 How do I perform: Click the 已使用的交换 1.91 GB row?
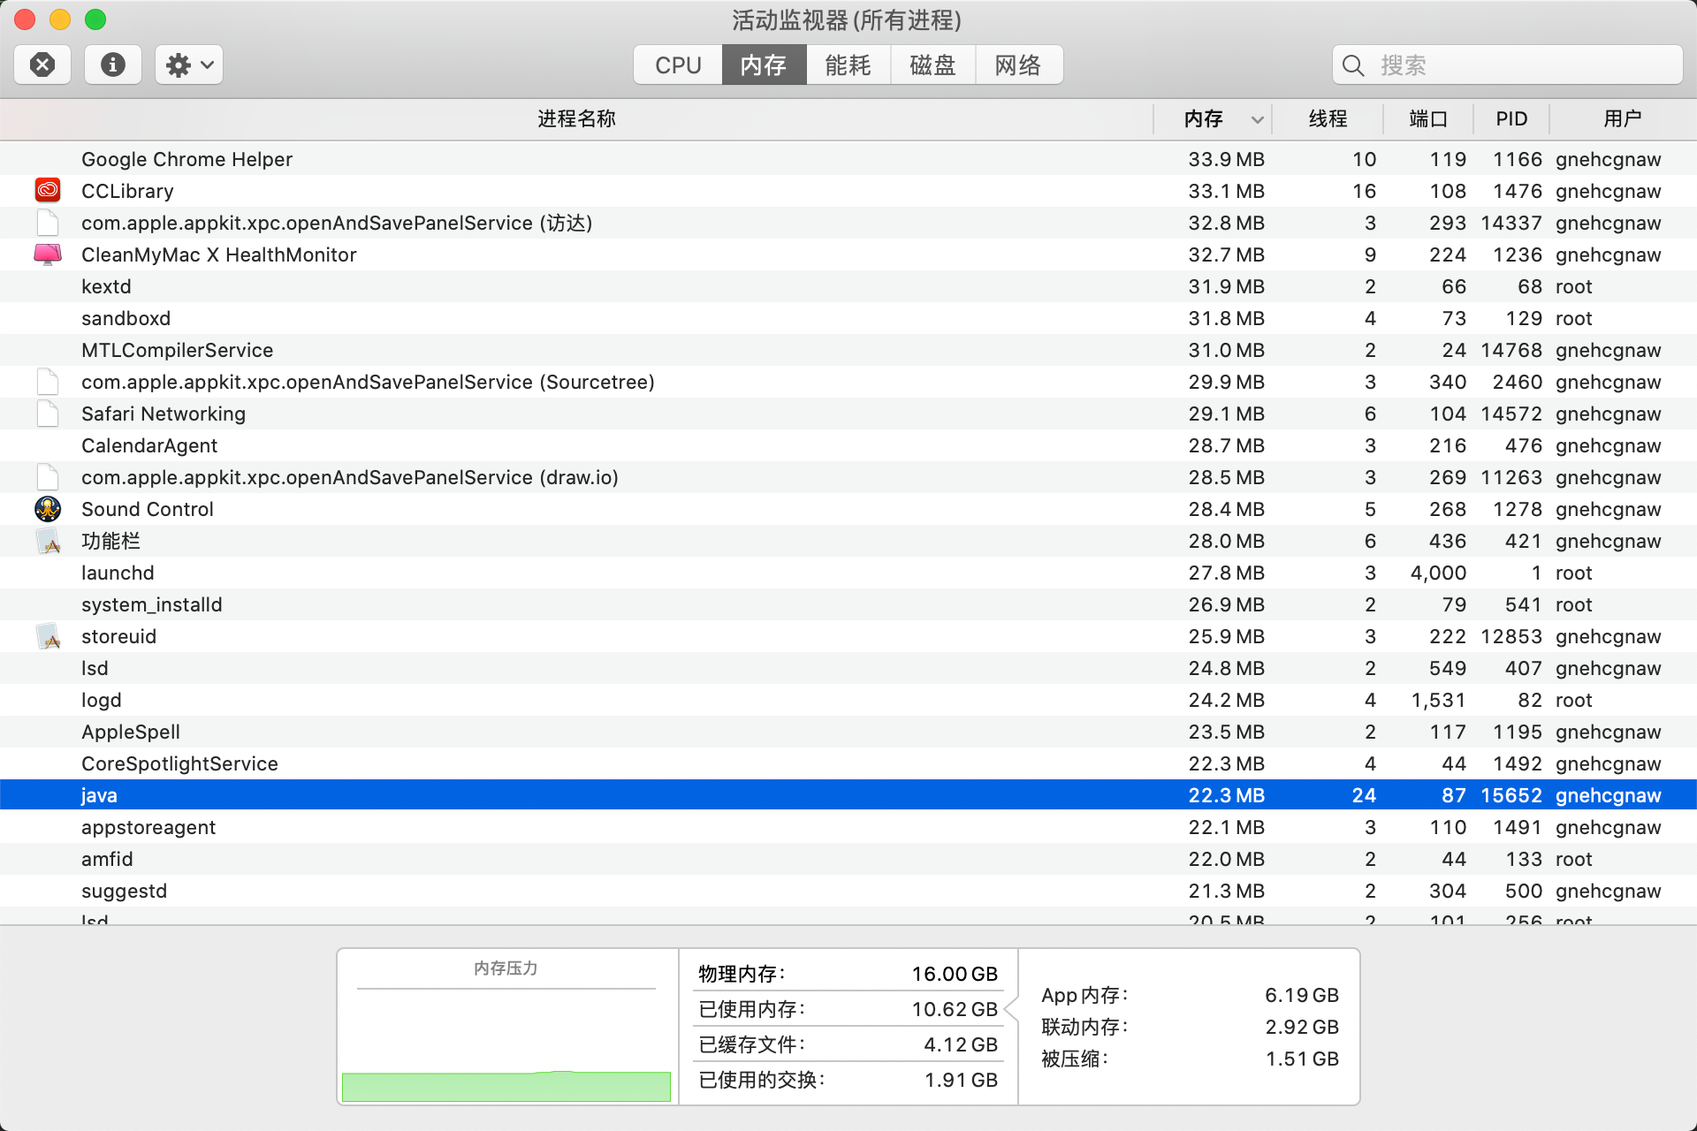(x=848, y=1080)
